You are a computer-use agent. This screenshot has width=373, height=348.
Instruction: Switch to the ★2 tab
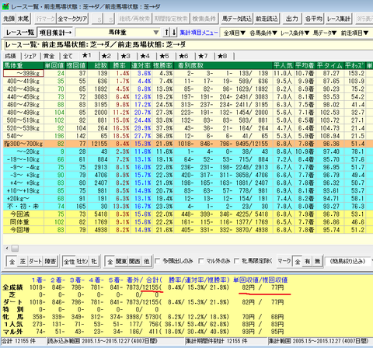click(106, 56)
